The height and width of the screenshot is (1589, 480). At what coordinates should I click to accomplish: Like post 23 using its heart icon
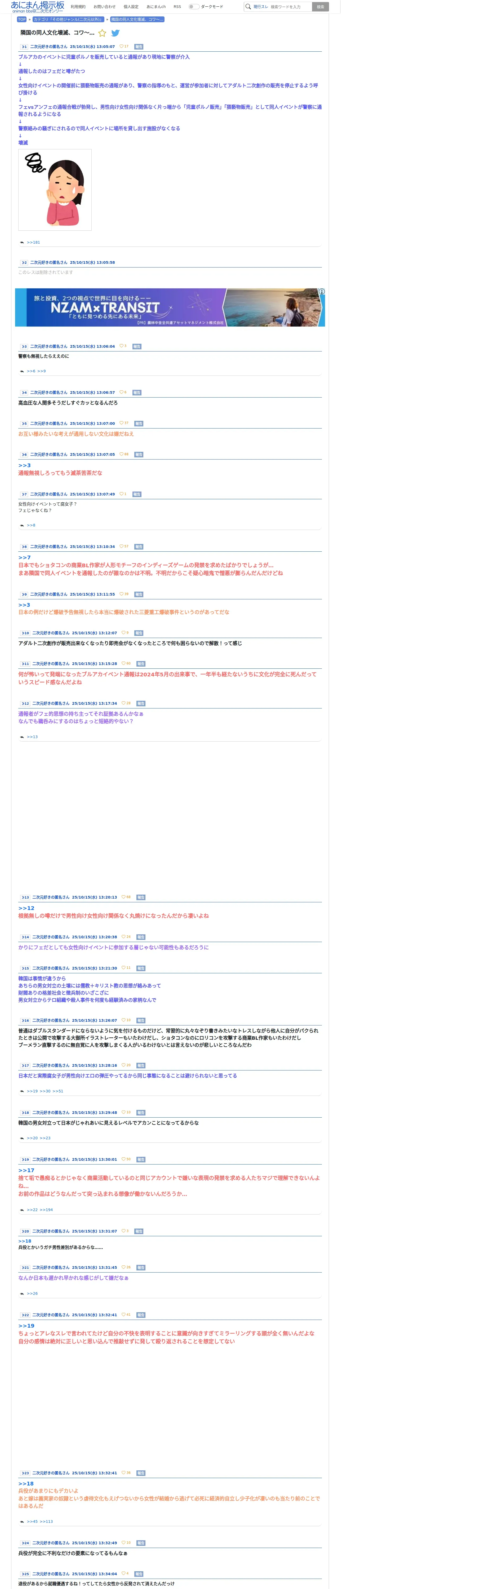click(123, 1473)
